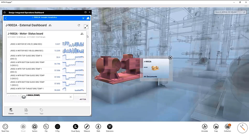Viewport: 249px width, 134px height.
Task: Go back using the blue bar chevron
Action: 6,18
